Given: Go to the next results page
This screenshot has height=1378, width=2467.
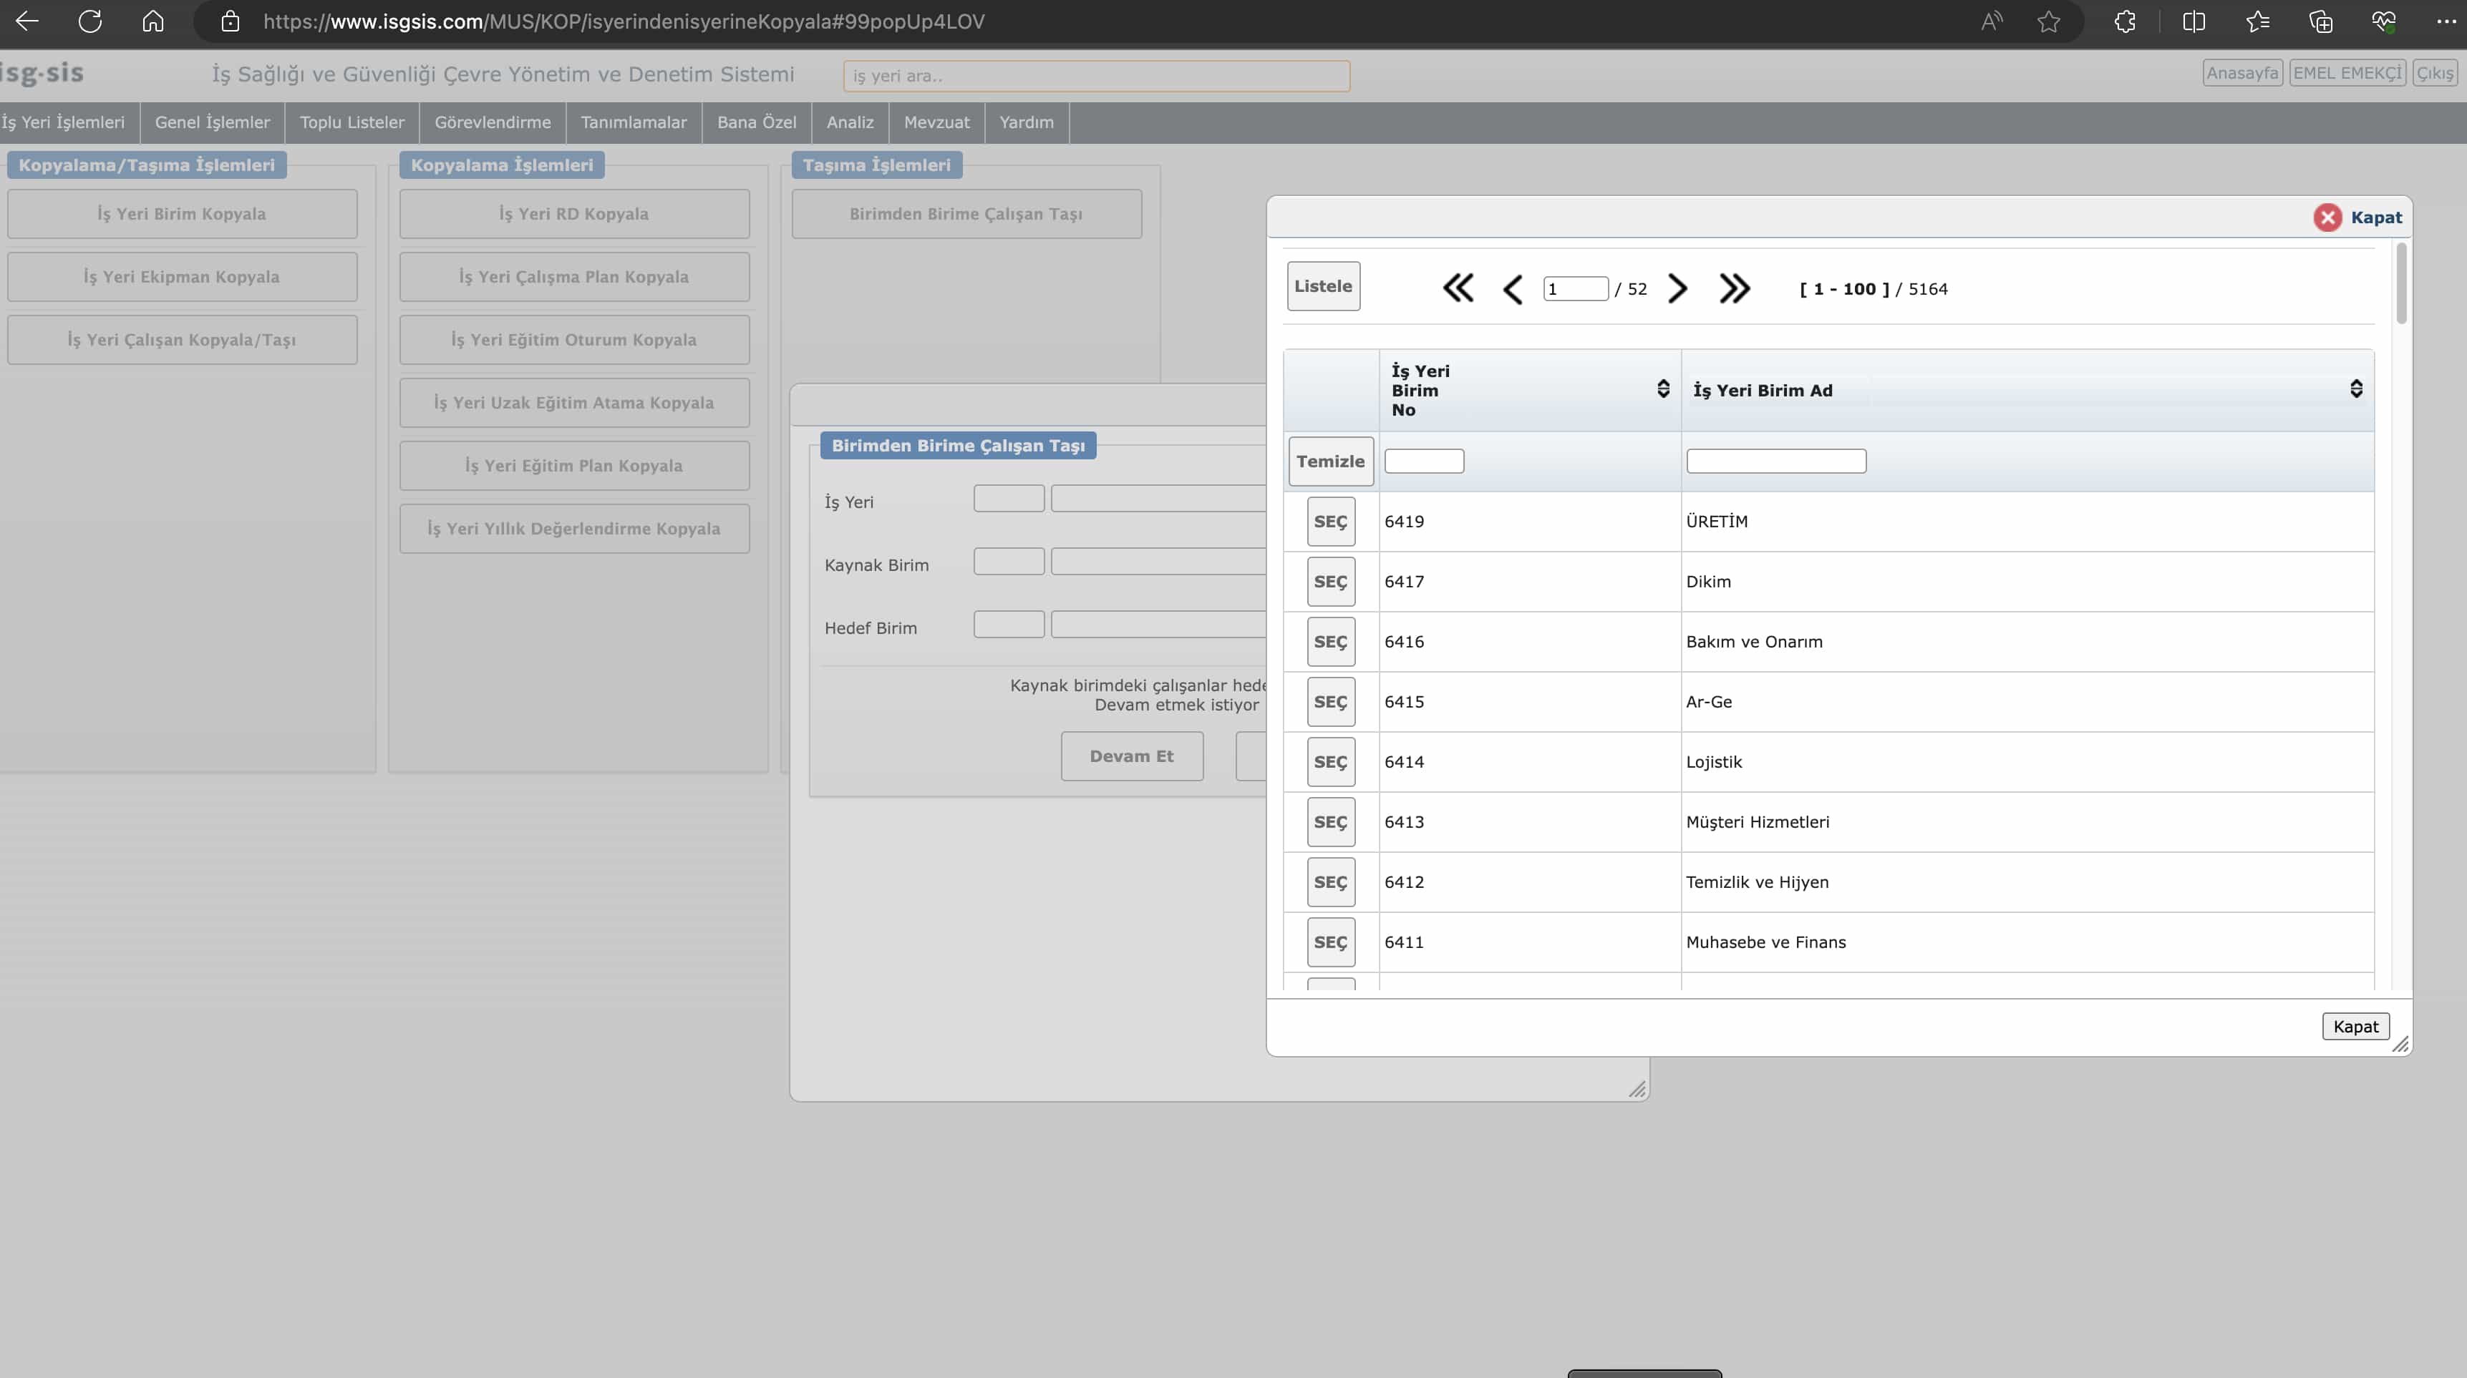Looking at the screenshot, I should coord(1677,288).
